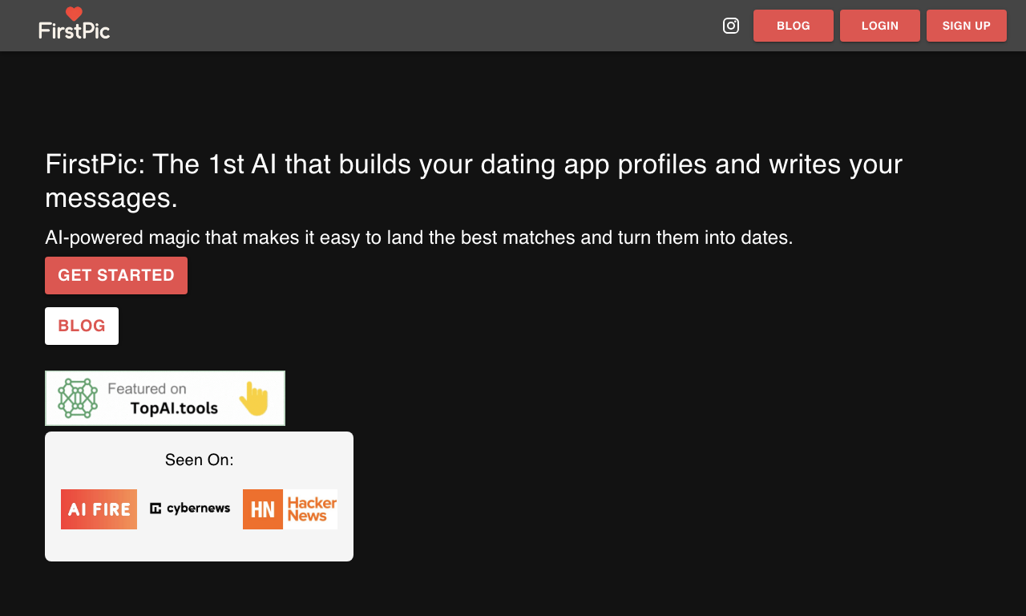Click the AI-powered magic subtitle text
This screenshot has height=616, width=1026.
click(419, 237)
